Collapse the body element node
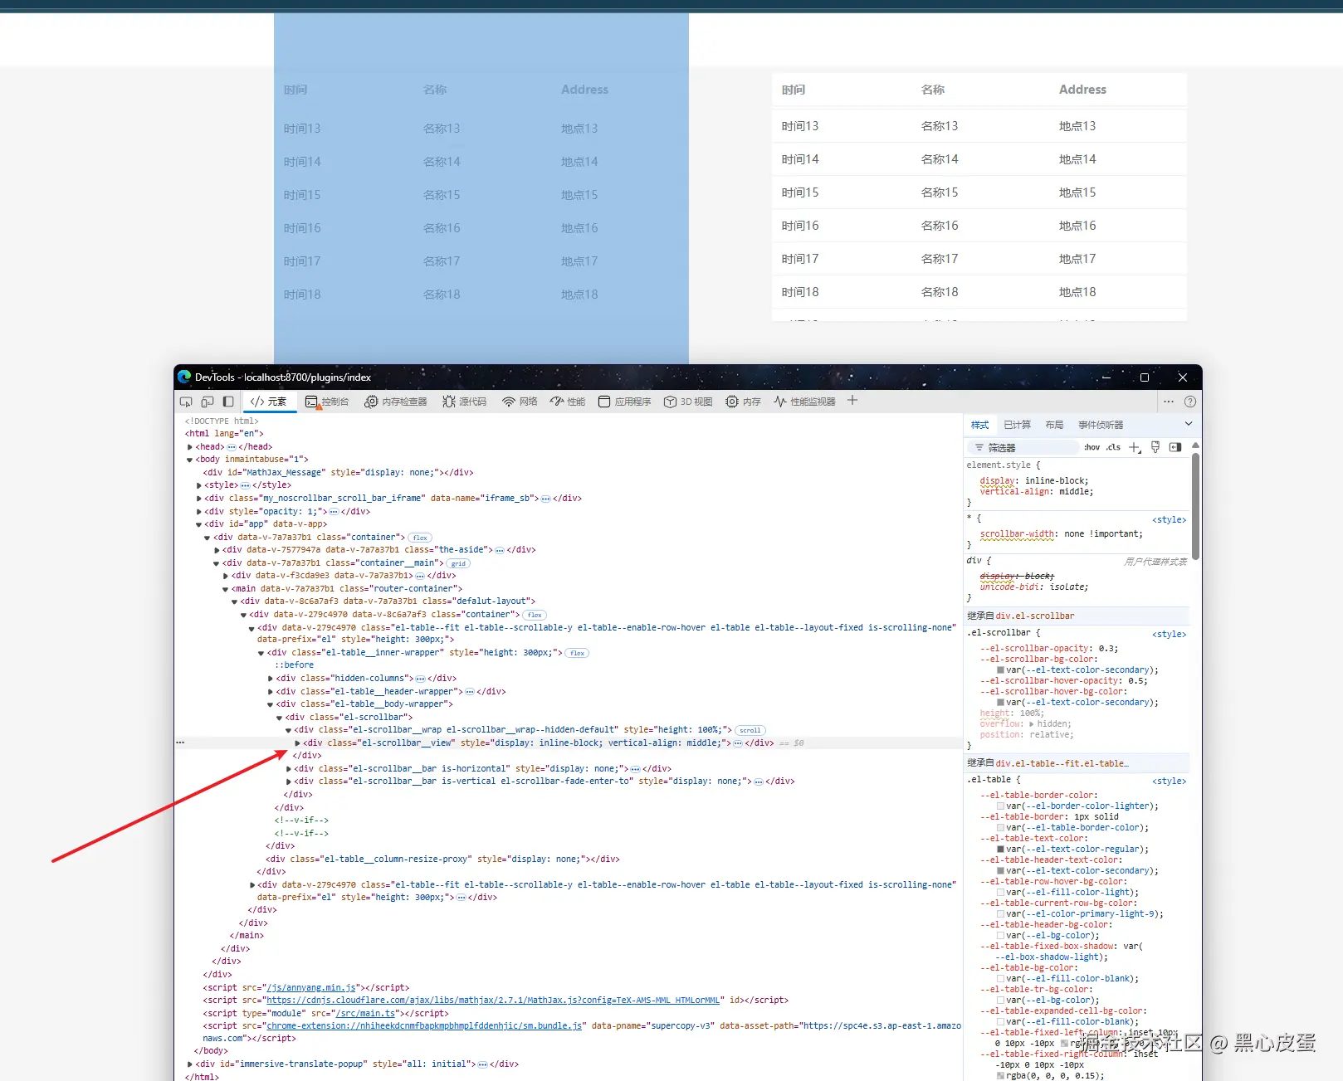Screen dimensions: 1343x1081 190,460
